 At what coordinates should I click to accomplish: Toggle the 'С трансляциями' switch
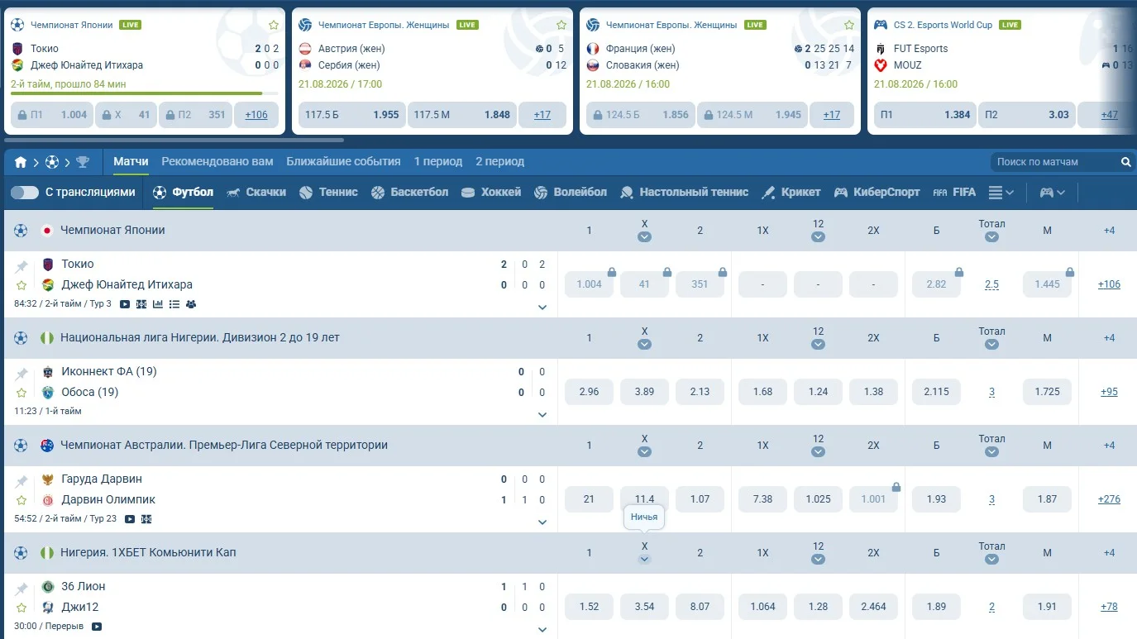(25, 193)
